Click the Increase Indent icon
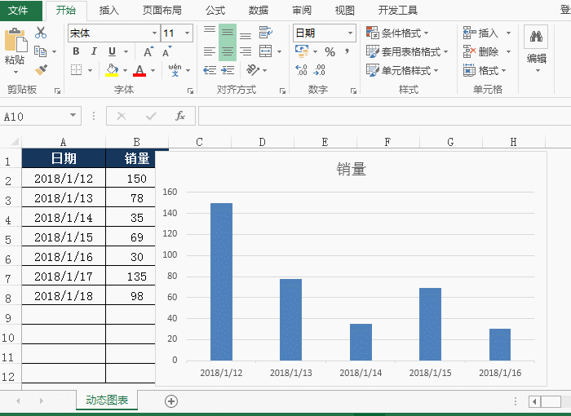The image size is (571, 416). [228, 70]
